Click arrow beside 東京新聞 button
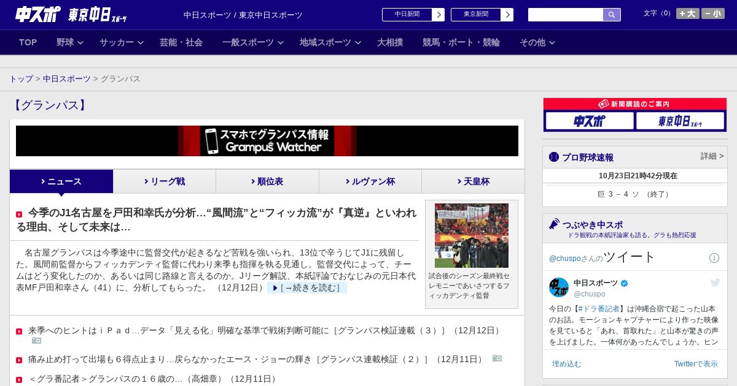737x386 pixels. (507, 15)
